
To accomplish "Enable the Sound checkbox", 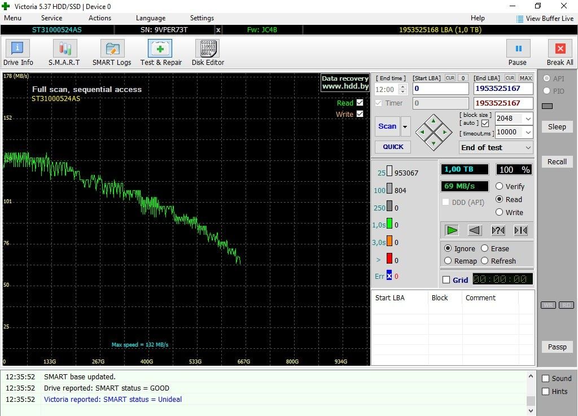I will 546,378.
